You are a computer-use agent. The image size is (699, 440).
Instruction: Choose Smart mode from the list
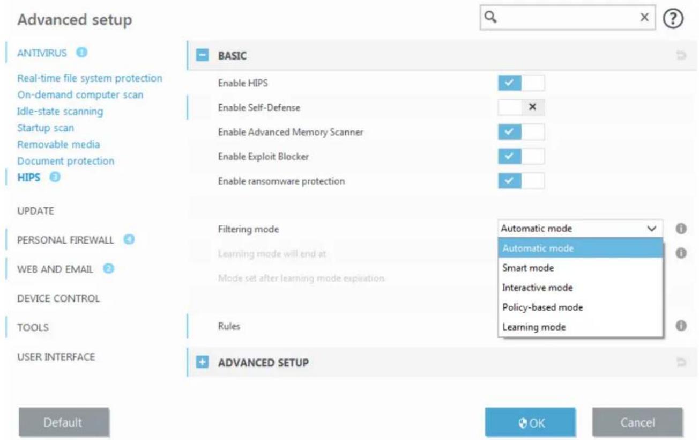pyautogui.click(x=581, y=268)
